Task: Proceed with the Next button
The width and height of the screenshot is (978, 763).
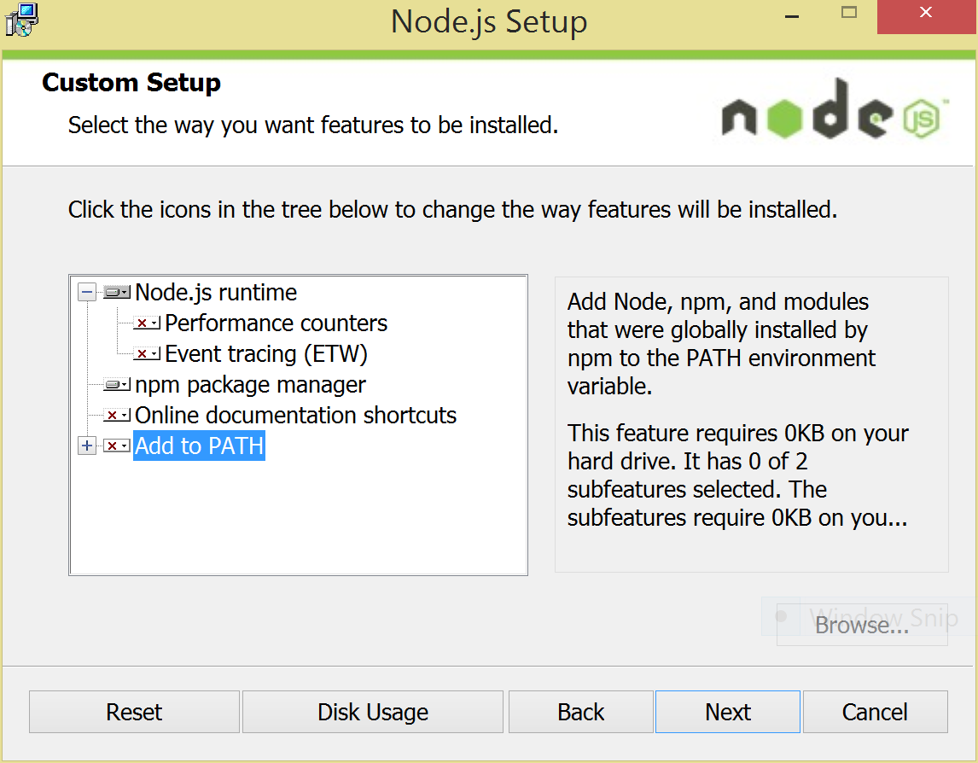Action: pyautogui.click(x=728, y=711)
